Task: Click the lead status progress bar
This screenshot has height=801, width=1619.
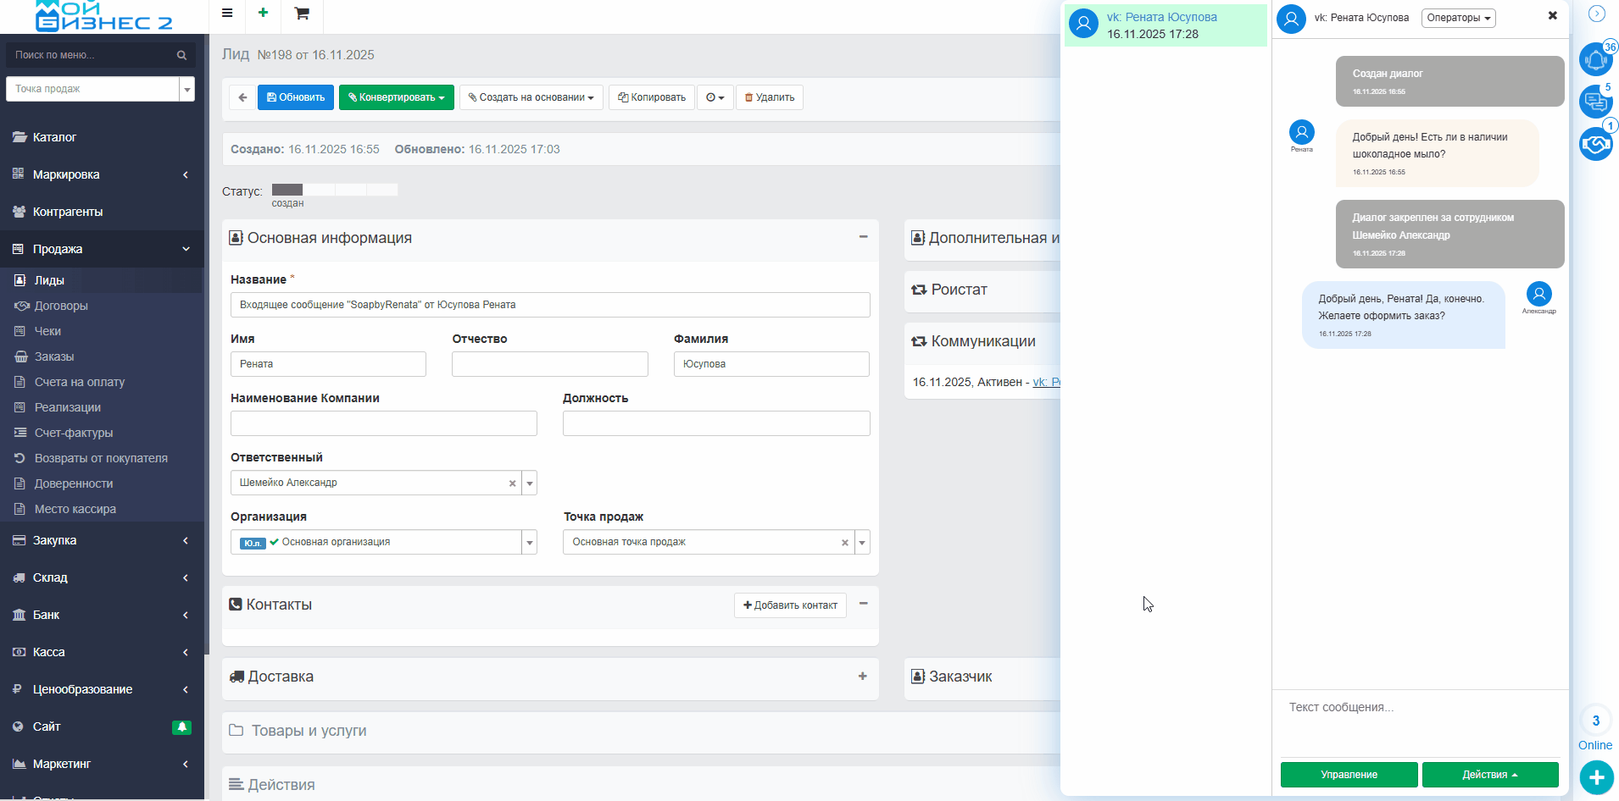Action: tap(335, 190)
